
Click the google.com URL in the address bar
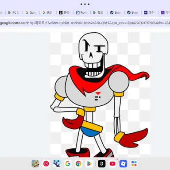tap(85, 23)
